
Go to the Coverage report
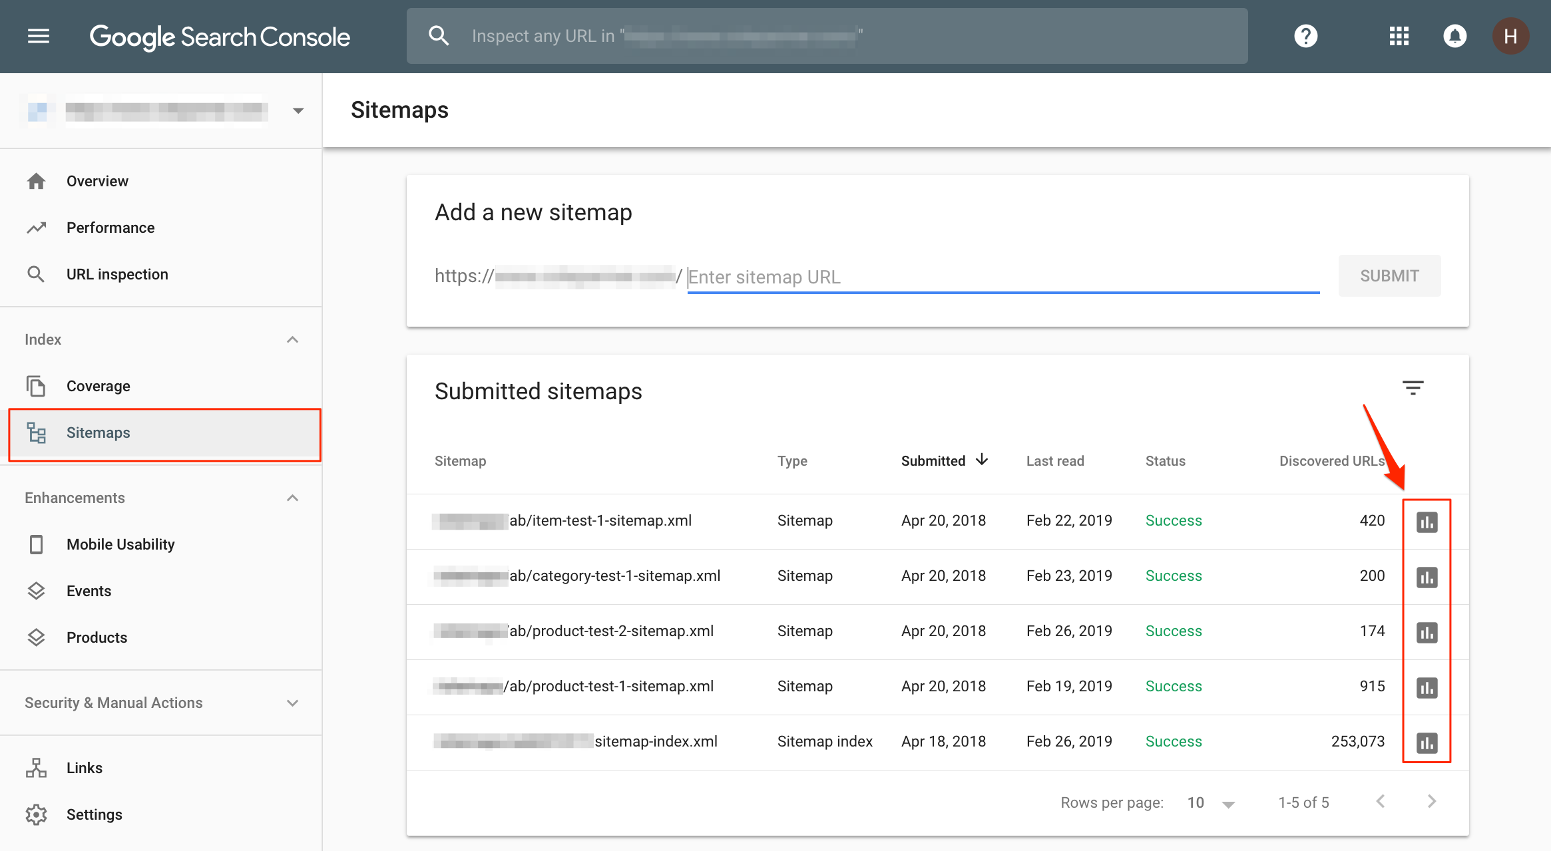point(98,387)
